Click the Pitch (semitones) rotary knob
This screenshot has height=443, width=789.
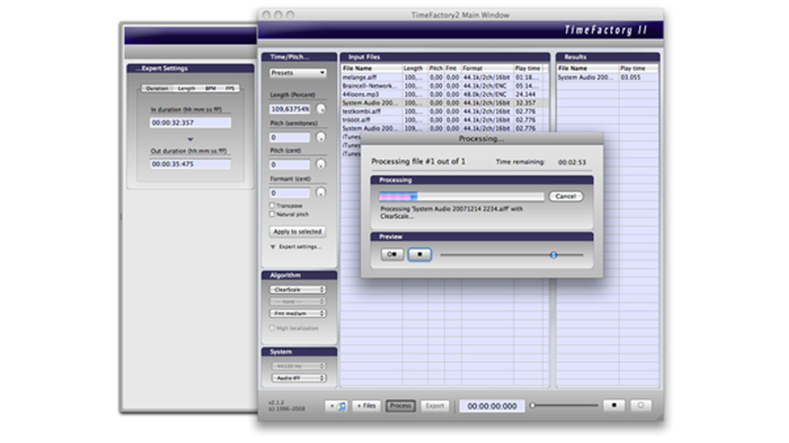tap(321, 137)
